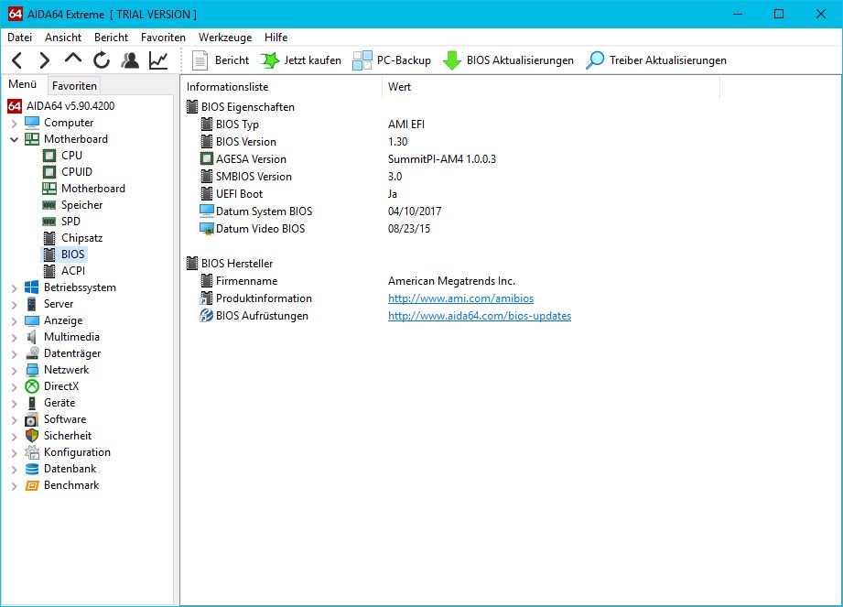
Task: Click the Datenbank database icon
Action: 32,469
